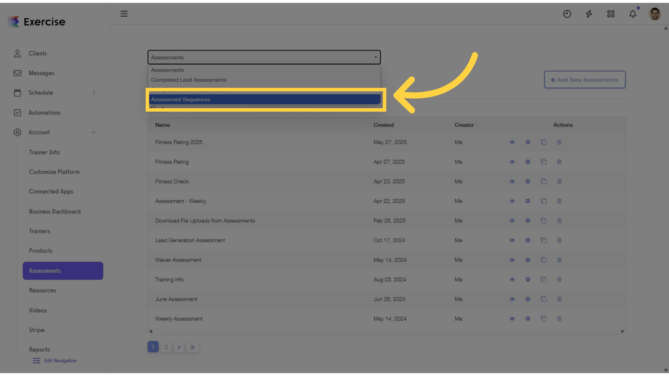
Task: Open the hamburger menu icon
Action: pos(124,14)
